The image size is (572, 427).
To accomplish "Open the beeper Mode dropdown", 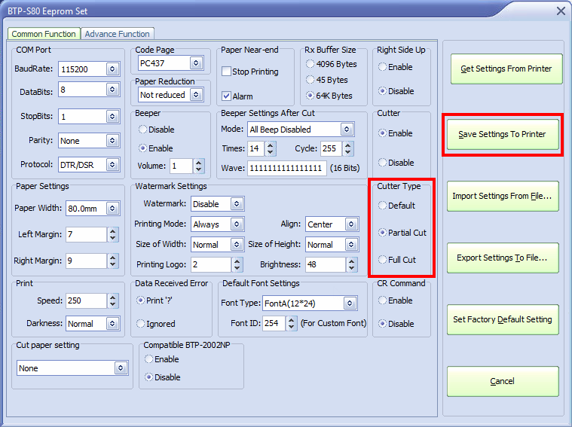I will (x=347, y=129).
